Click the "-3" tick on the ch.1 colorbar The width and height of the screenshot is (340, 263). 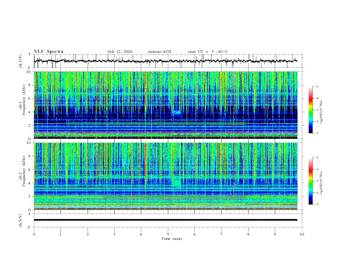coord(316,86)
